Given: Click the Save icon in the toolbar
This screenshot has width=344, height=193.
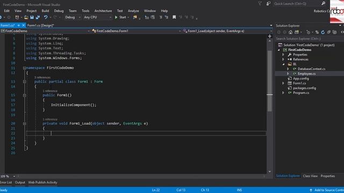Looking at the screenshot, I should [32, 17].
